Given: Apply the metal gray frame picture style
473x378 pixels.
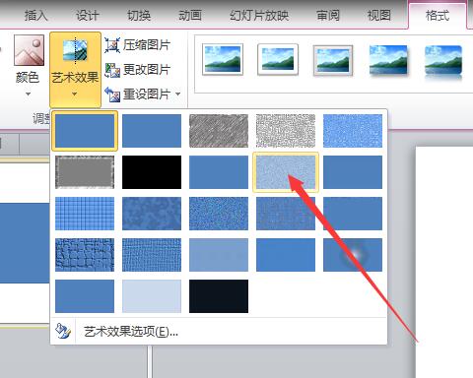Looking at the screenshot, I should coord(333,60).
